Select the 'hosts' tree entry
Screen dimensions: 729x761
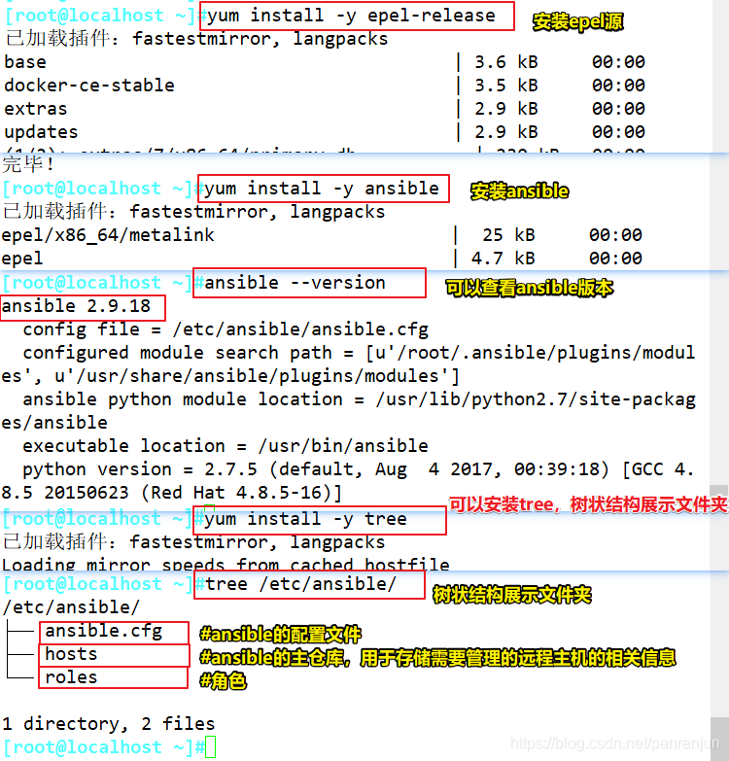pyautogui.click(x=71, y=654)
